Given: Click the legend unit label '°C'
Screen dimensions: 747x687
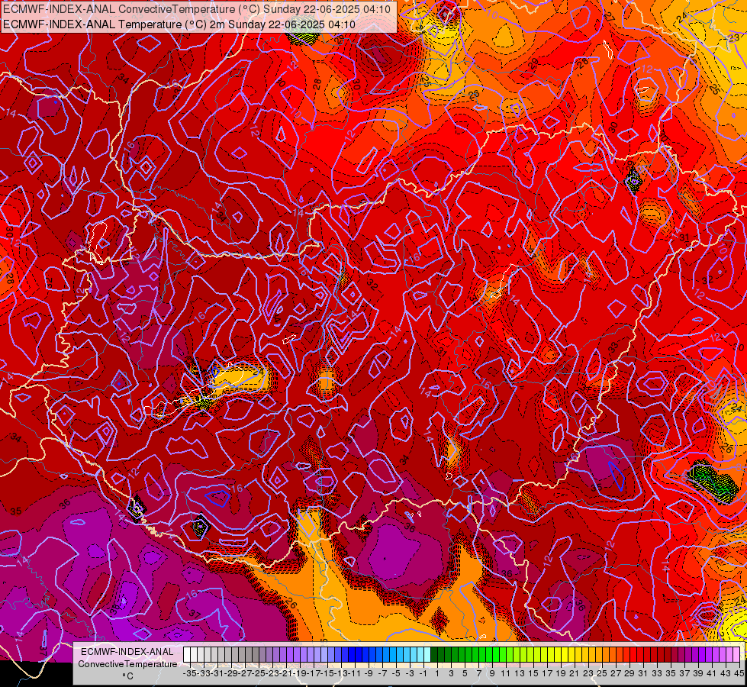Looking at the screenshot, I should click(127, 676).
